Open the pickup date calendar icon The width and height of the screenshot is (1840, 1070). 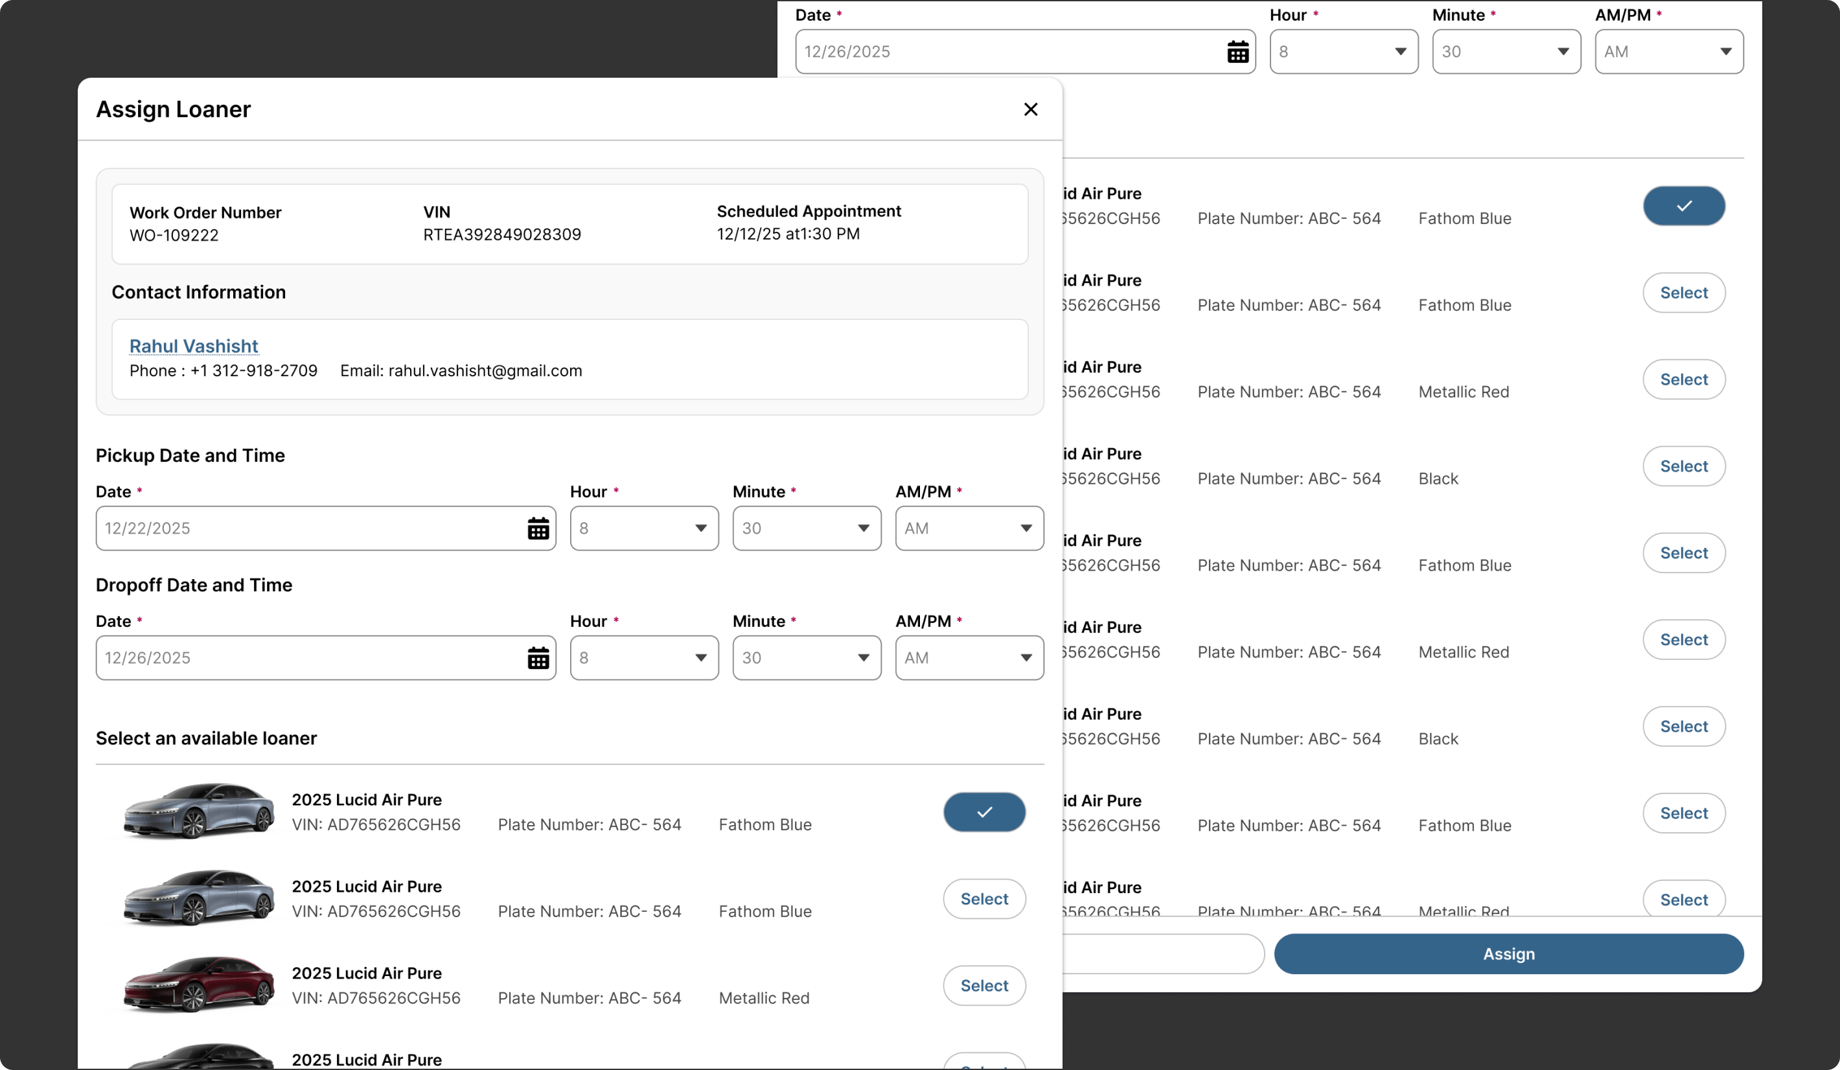[x=538, y=529]
